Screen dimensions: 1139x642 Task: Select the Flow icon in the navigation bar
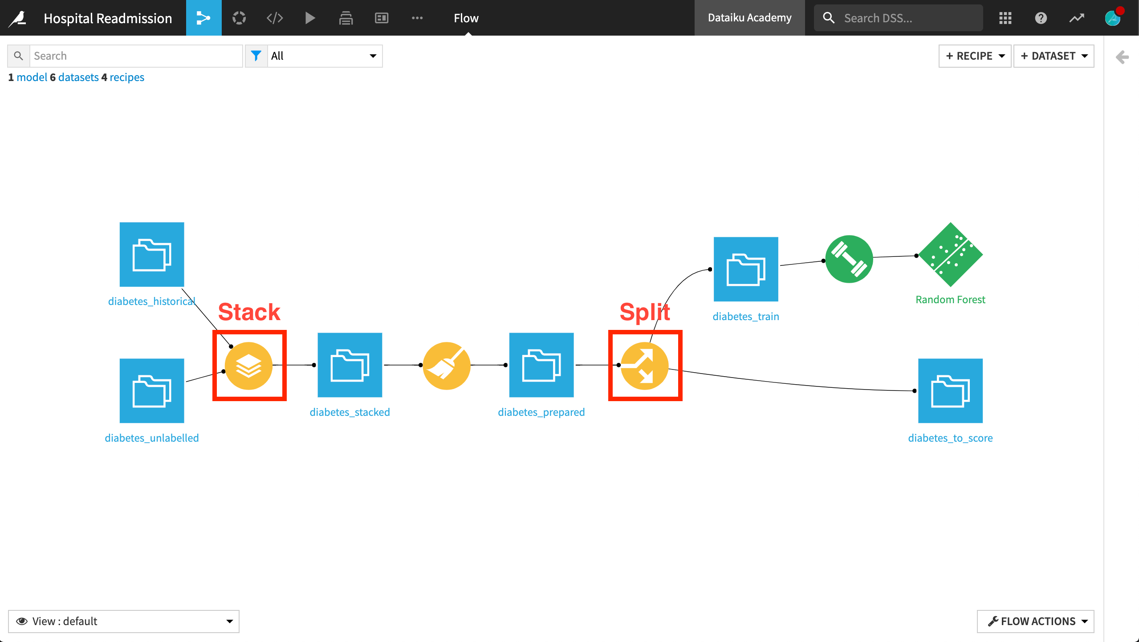[203, 18]
